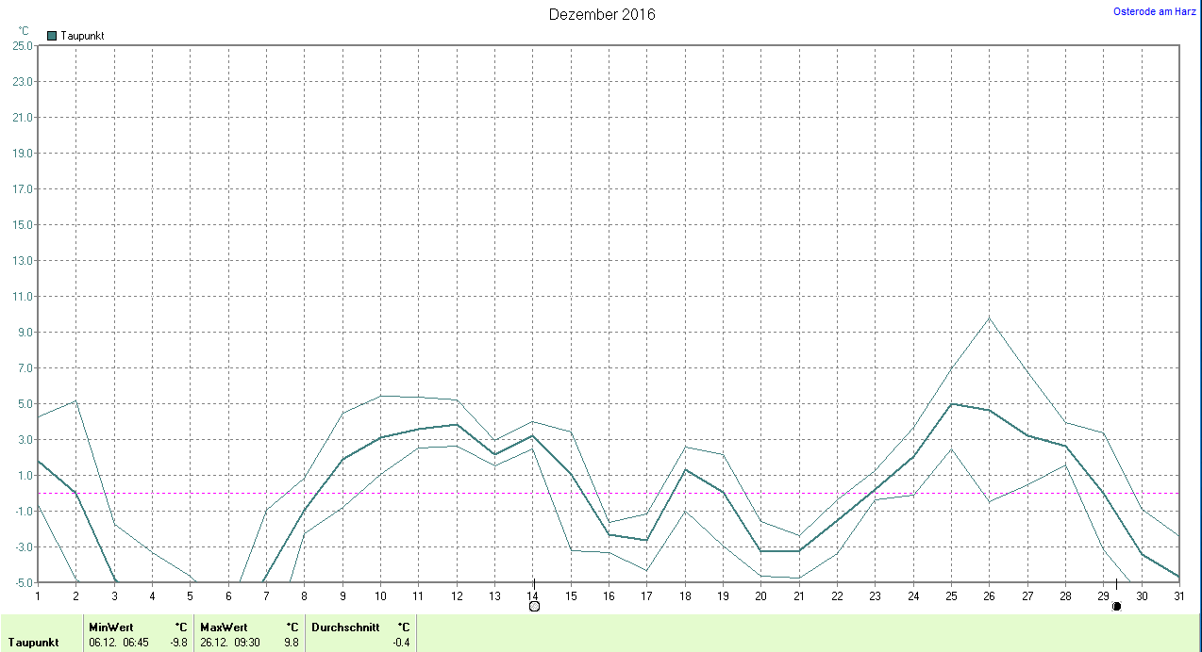Click the Dezember 2016 chart title
The image size is (1202, 652).
(602, 14)
